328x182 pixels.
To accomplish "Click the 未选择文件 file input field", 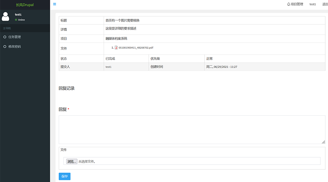I will [x=192, y=161].
